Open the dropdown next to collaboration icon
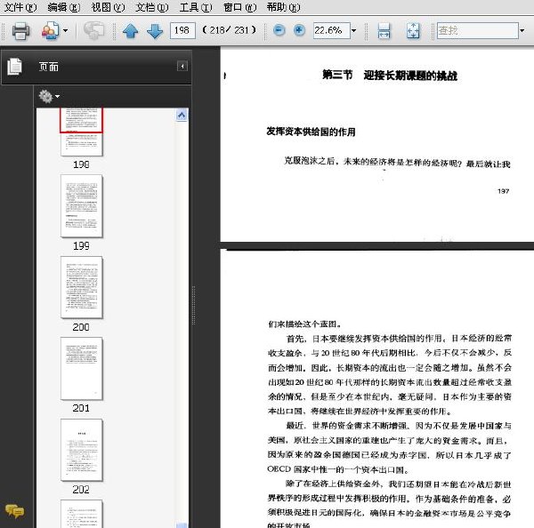Screen dimensions: 534x528 65,31
